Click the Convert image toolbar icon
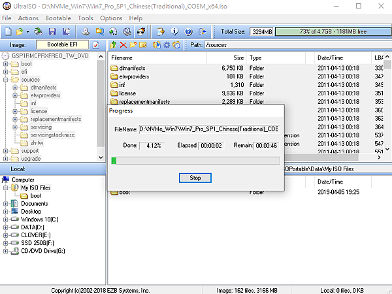Viewport: 392px width, 294px height. coord(100,32)
